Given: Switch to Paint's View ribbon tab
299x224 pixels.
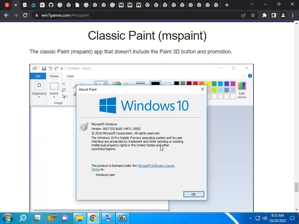Looking at the screenshot, I should pos(70,76).
